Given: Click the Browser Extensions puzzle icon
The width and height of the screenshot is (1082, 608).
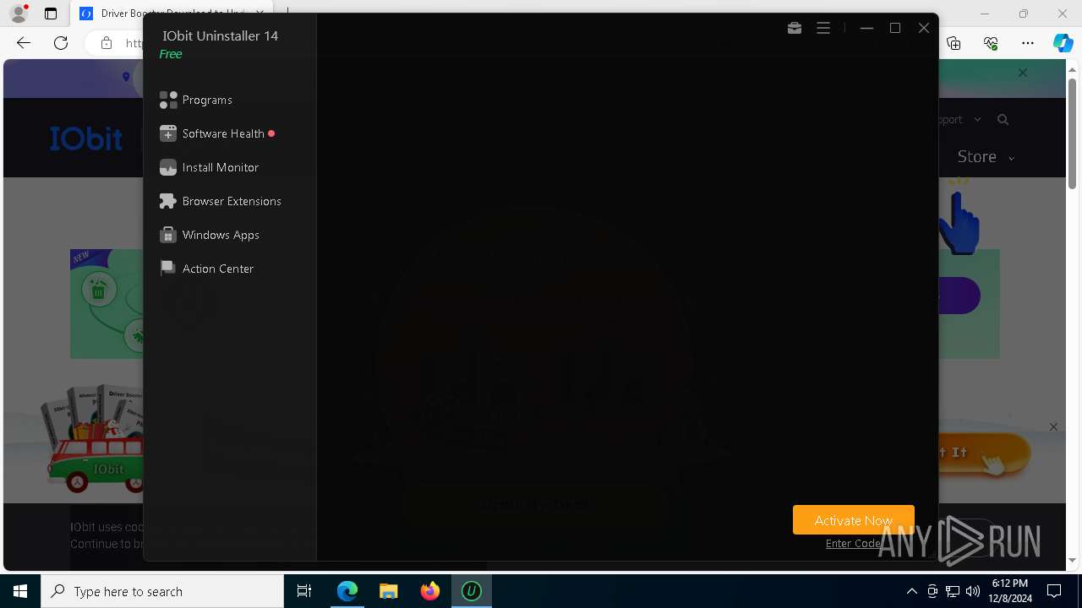Looking at the screenshot, I should pos(168,201).
